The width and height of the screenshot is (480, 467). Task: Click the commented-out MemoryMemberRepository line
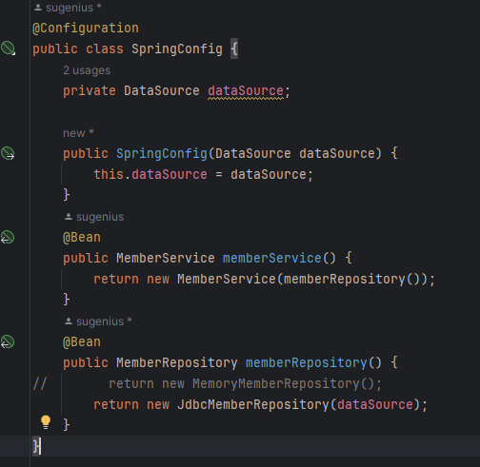[x=245, y=384]
